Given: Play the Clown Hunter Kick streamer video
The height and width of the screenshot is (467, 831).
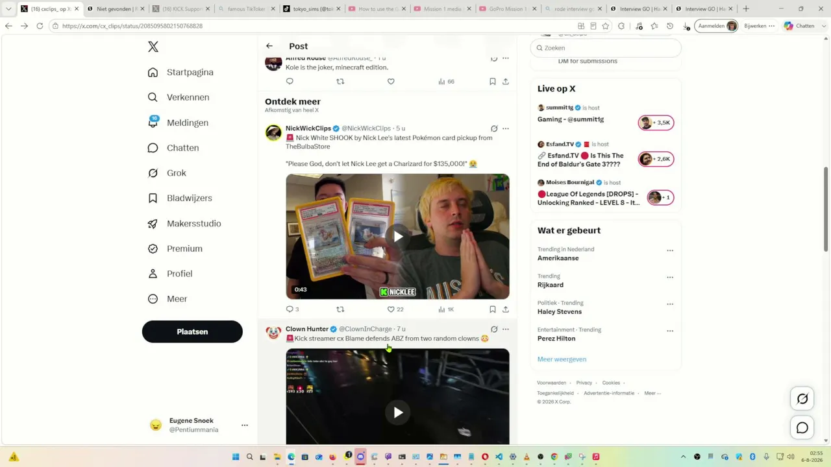Looking at the screenshot, I should (398, 412).
